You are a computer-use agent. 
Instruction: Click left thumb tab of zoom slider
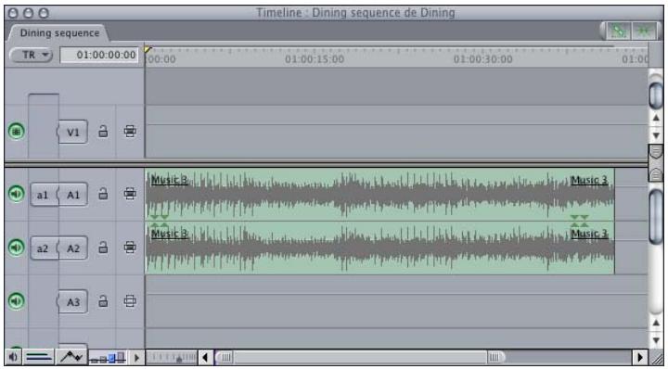[x=225, y=357]
